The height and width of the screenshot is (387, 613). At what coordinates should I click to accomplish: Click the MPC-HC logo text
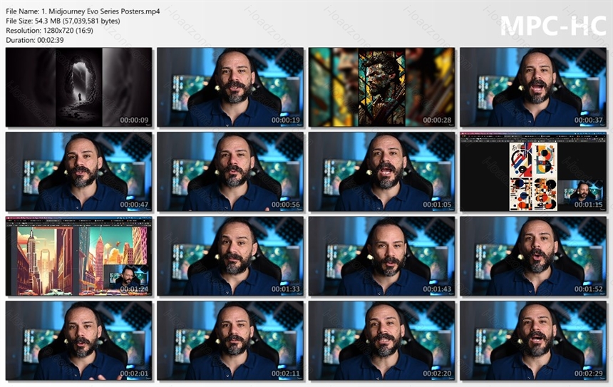pos(553,26)
